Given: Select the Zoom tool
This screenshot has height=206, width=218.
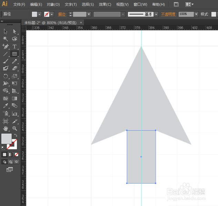Looking at the screenshot, I should click(14, 128).
